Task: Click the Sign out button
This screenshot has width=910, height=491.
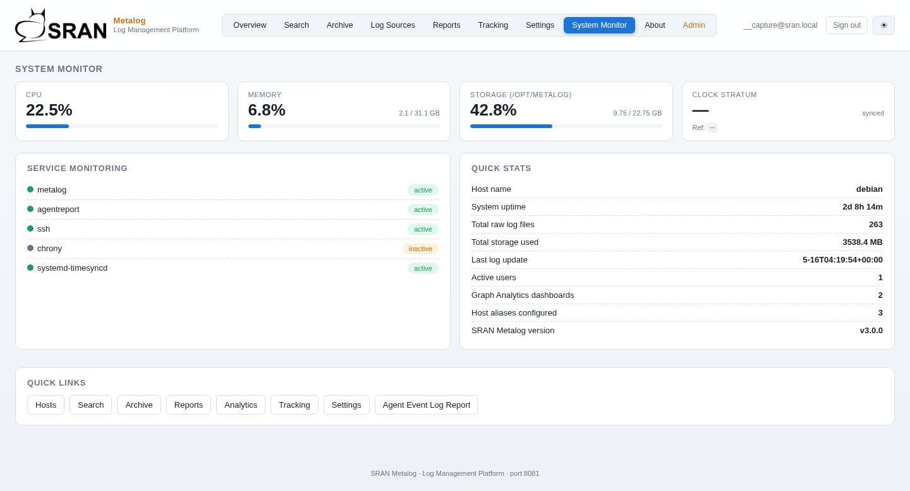Action: point(847,25)
